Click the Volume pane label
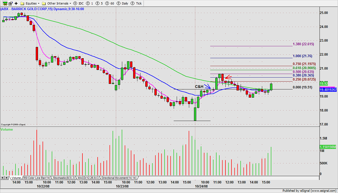This screenshot has width=338, height=193. 7,129
